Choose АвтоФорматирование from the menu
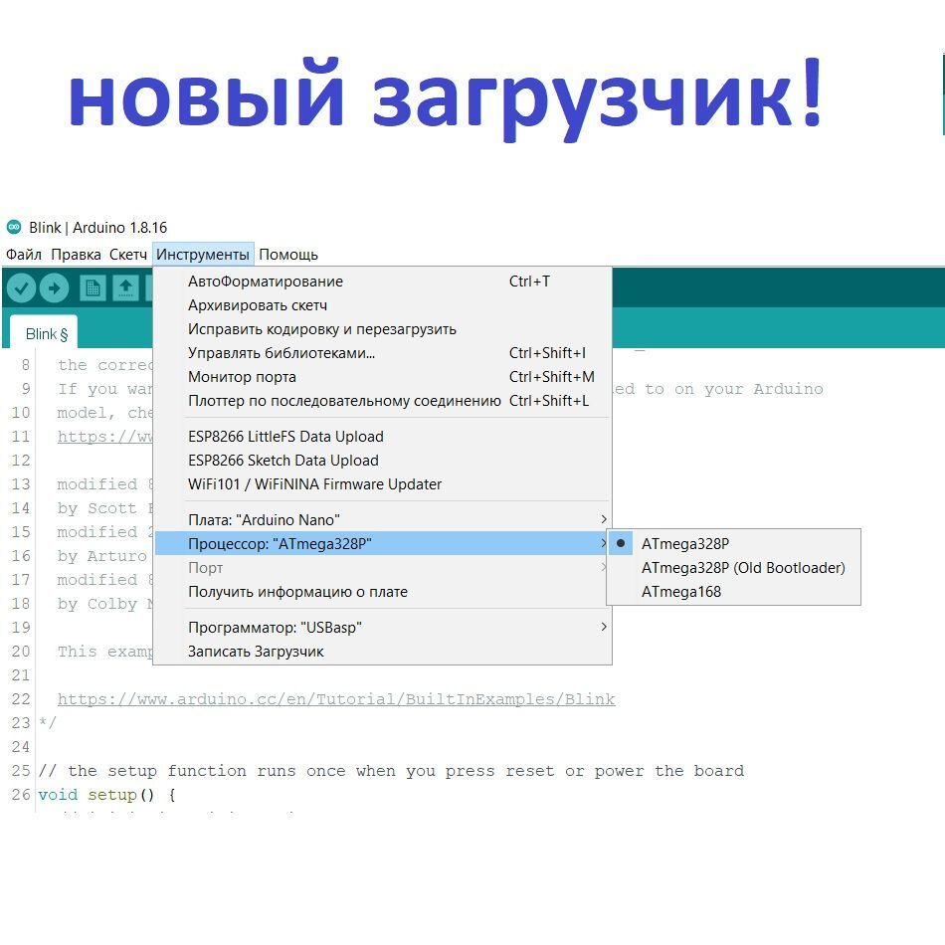The image size is (945, 945). tap(383, 282)
